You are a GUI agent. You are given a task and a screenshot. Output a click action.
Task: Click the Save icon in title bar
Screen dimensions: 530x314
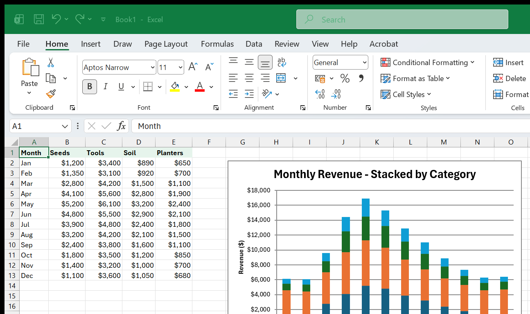pos(39,19)
